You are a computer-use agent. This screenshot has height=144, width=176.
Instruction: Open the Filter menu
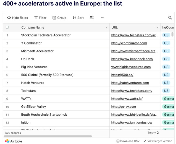point(40,18)
